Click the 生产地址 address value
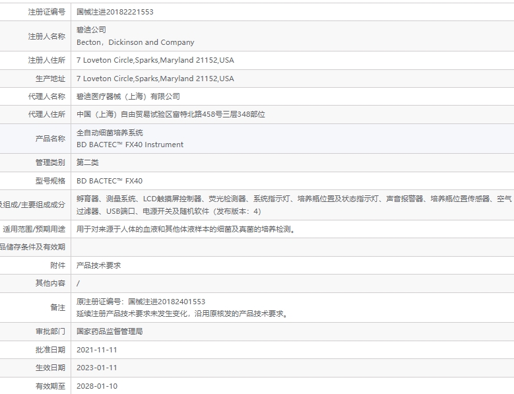 pos(155,79)
